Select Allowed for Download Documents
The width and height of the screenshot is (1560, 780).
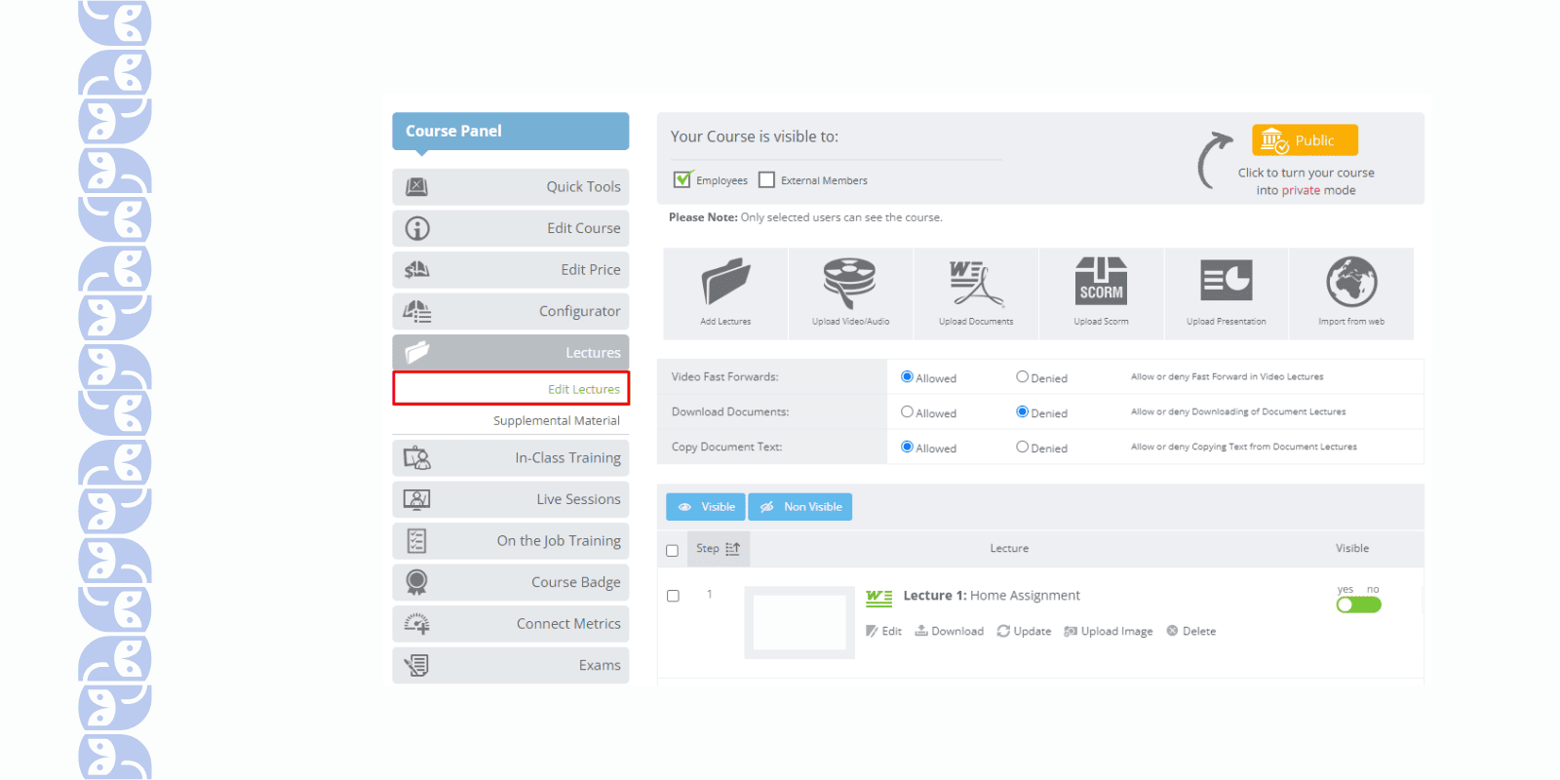click(x=907, y=411)
